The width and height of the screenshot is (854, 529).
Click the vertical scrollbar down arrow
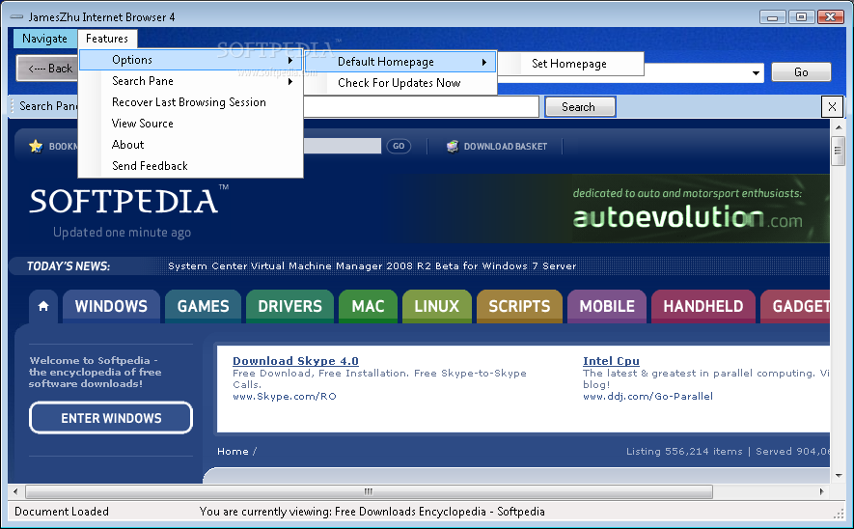[839, 476]
